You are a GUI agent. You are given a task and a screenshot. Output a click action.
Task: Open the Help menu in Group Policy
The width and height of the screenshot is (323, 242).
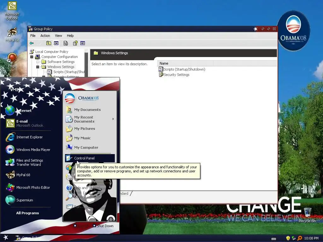70,36
